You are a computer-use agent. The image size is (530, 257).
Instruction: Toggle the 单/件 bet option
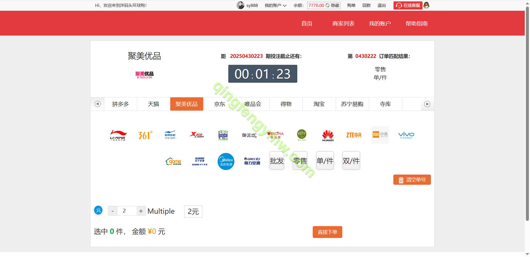(x=325, y=161)
